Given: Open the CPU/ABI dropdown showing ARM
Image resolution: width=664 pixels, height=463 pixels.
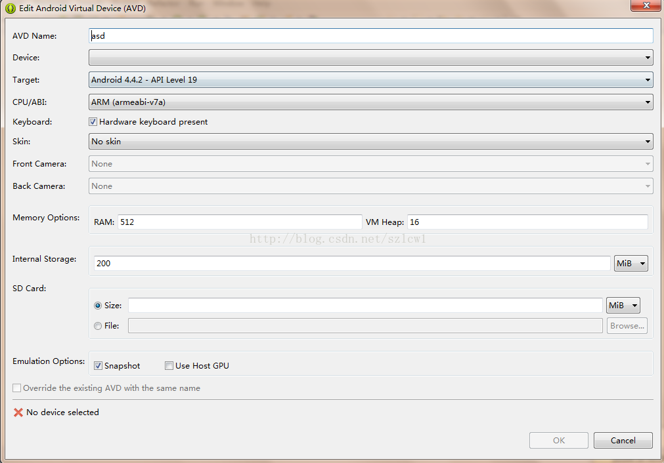Looking at the screenshot, I should click(371, 102).
